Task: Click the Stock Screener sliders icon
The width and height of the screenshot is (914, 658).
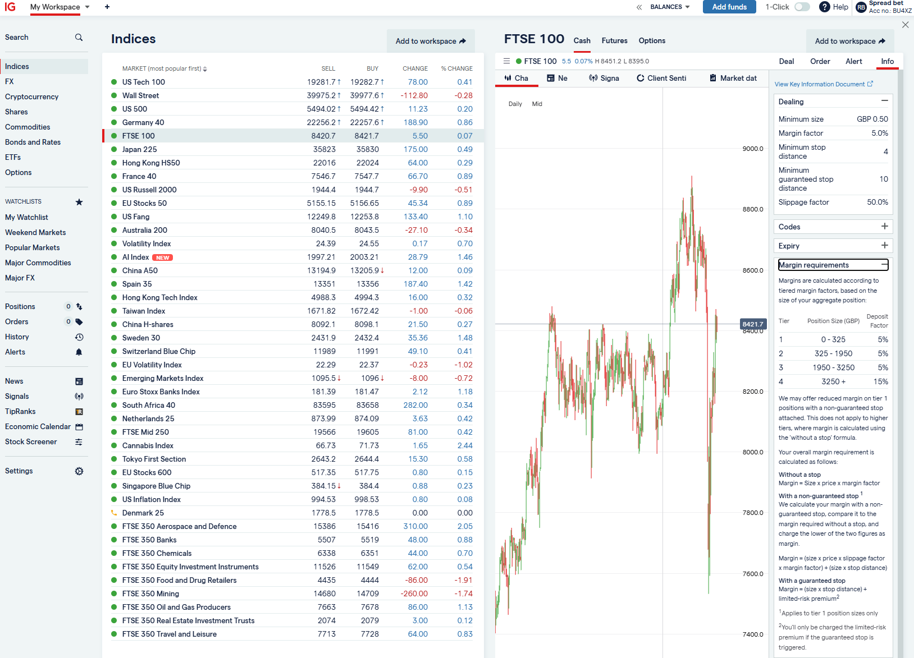Action: pyautogui.click(x=79, y=442)
